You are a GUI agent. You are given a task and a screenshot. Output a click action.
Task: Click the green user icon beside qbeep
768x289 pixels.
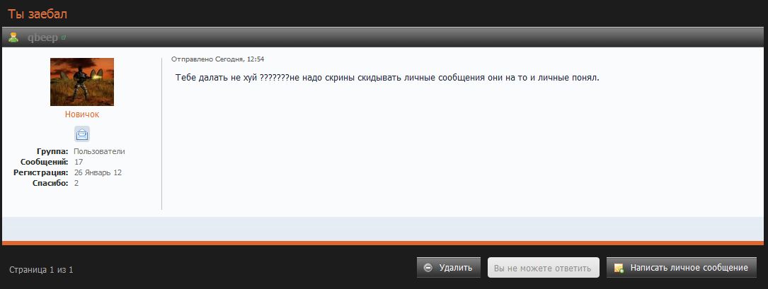coord(13,37)
